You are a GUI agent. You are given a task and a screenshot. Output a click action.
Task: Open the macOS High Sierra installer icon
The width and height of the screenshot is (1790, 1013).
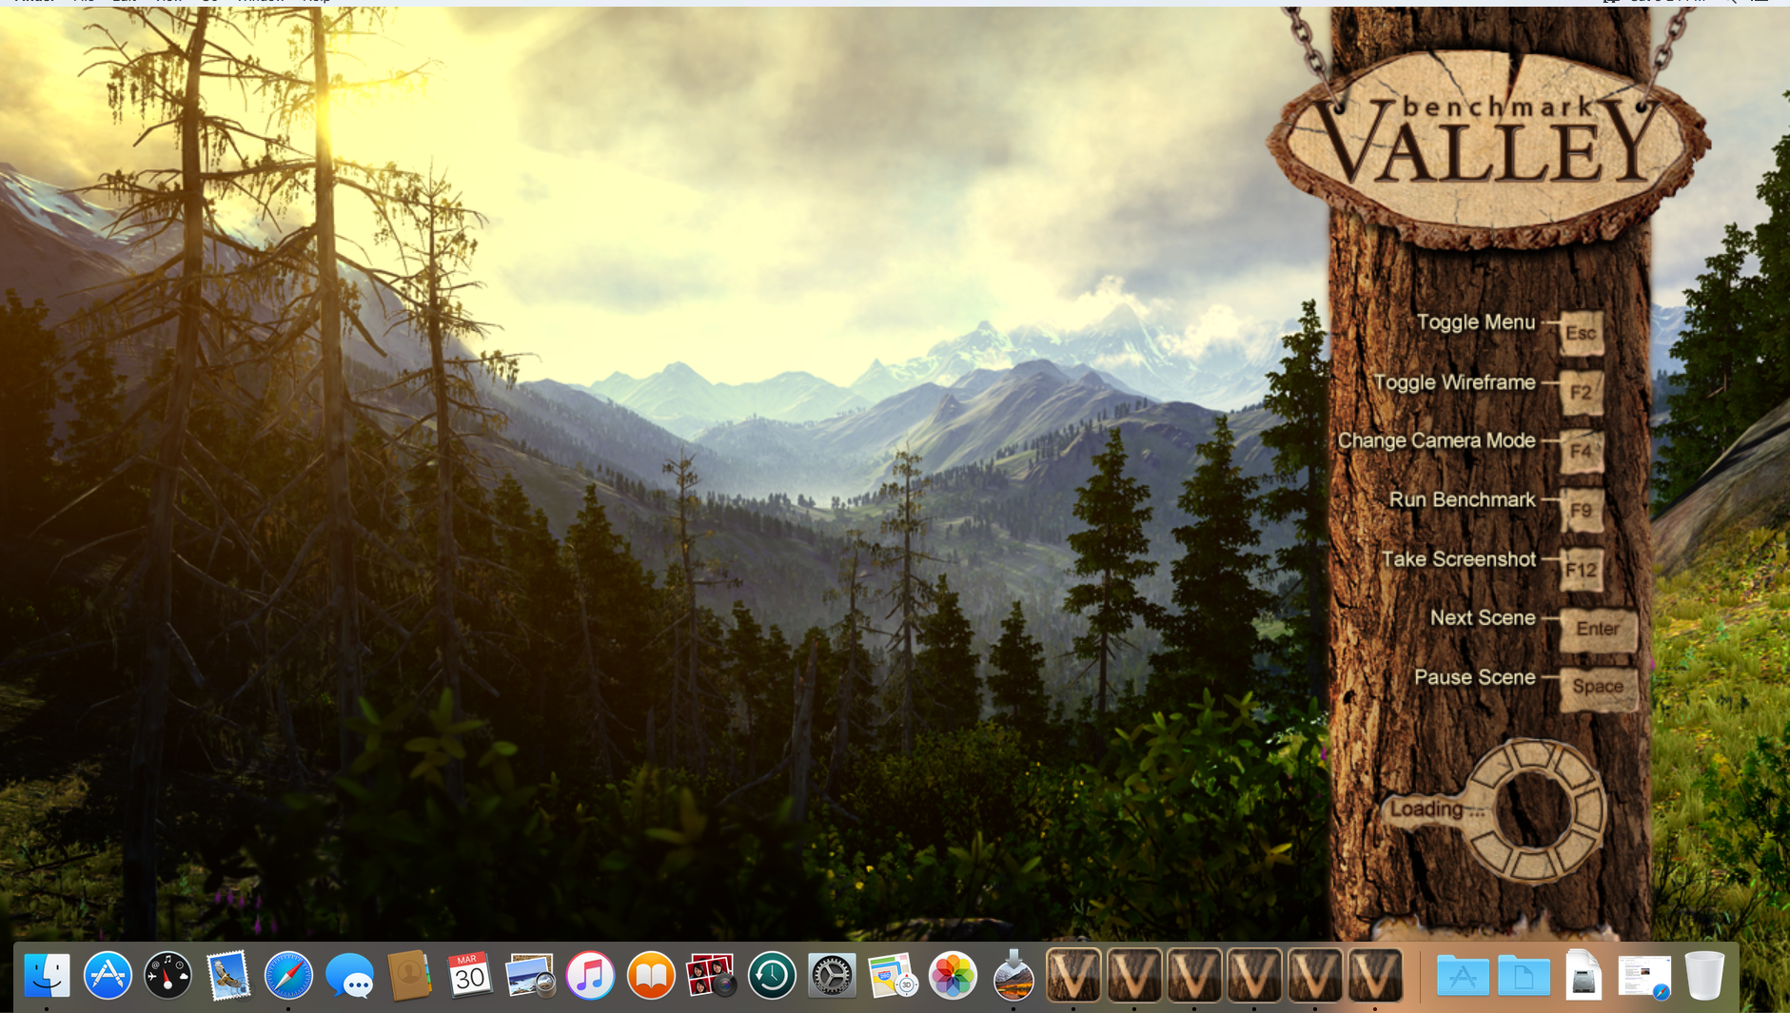[1013, 975]
